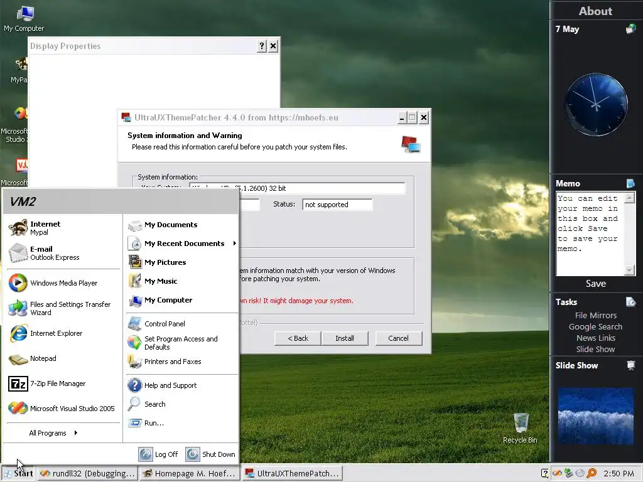Open Notepad from Start menu
This screenshot has width=643, height=482.
coord(63,358)
